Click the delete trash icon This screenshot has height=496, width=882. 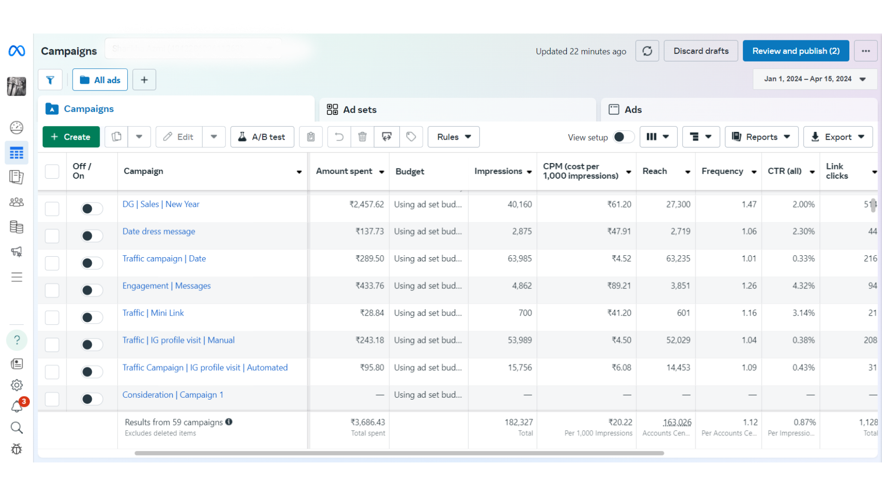point(362,137)
